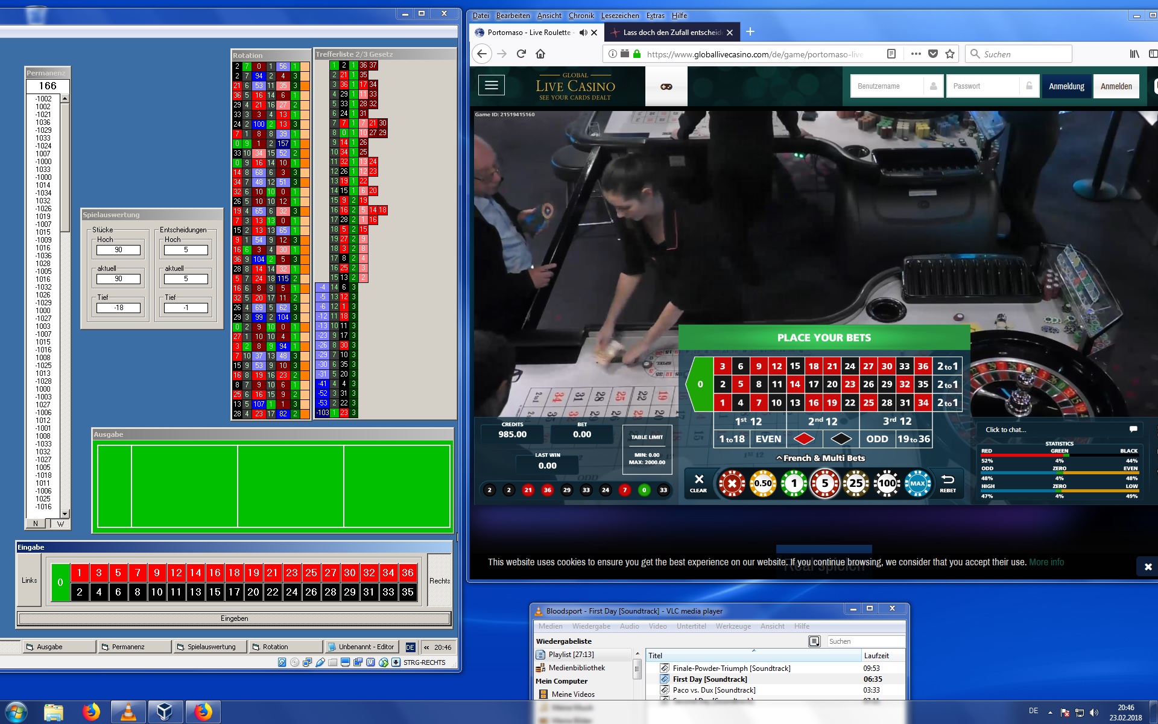Click the green 0 in Eingabe
The image size is (1158, 724).
click(x=60, y=582)
